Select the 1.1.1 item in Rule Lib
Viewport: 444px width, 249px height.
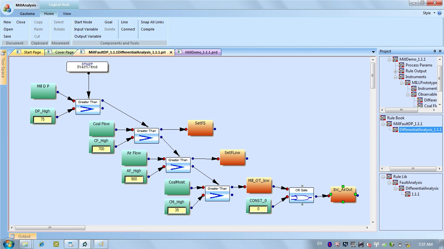click(x=415, y=194)
